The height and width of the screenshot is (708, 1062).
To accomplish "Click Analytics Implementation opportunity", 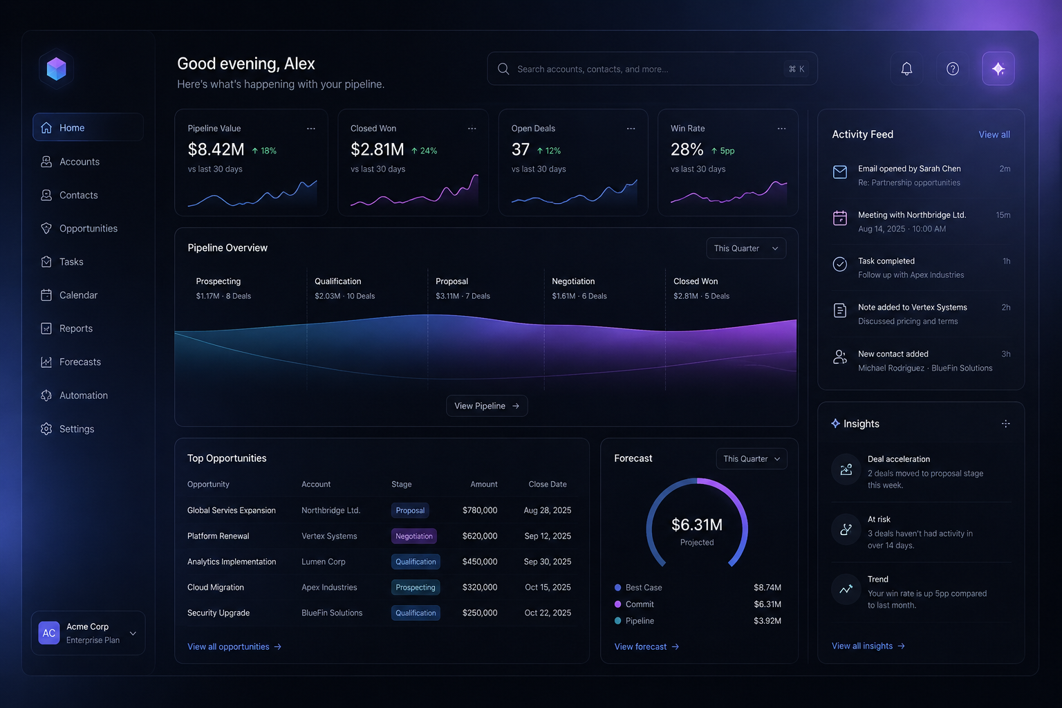I will 232,561.
